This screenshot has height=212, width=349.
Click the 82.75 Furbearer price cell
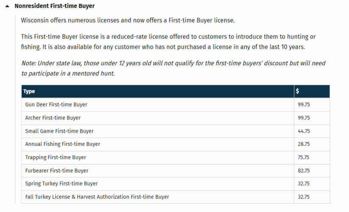tap(304, 170)
